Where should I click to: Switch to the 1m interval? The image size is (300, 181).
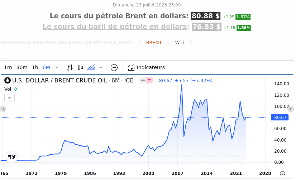pos(8,67)
